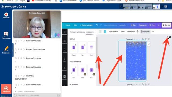
Task: Open Элементы in Canva side panel
Action: point(64,42)
